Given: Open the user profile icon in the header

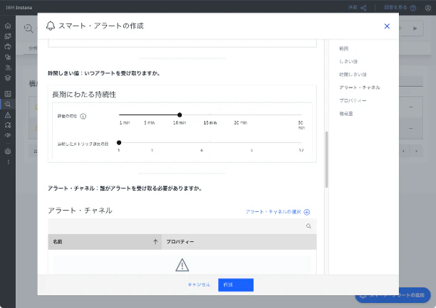Looking at the screenshot, I should tap(428, 8).
